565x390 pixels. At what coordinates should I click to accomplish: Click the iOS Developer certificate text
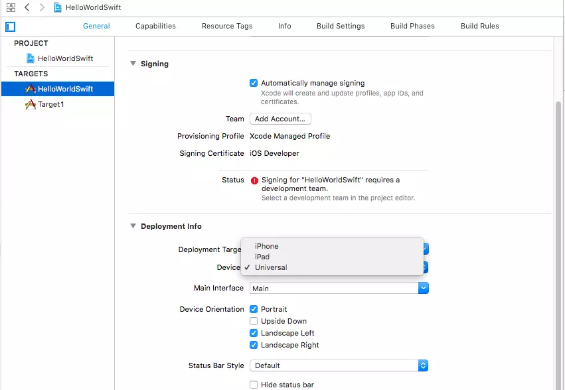(x=274, y=153)
